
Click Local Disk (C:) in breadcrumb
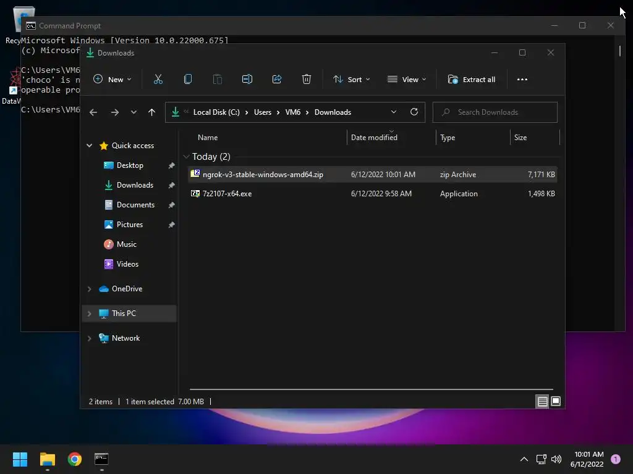tap(216, 112)
